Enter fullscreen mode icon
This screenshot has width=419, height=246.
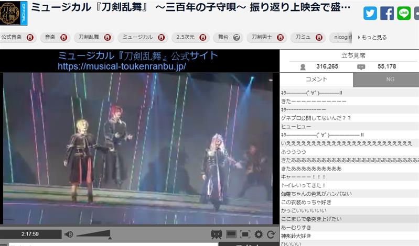(245, 234)
